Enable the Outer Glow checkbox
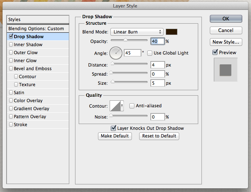 [x=11, y=52]
